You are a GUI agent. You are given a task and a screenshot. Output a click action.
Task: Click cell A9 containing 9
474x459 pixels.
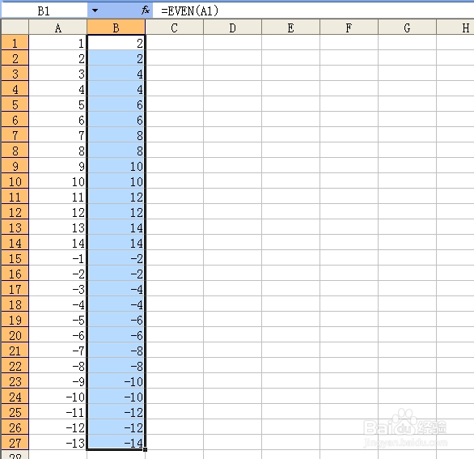click(57, 165)
